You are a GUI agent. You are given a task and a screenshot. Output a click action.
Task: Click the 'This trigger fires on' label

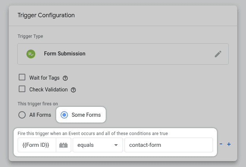click(38, 104)
